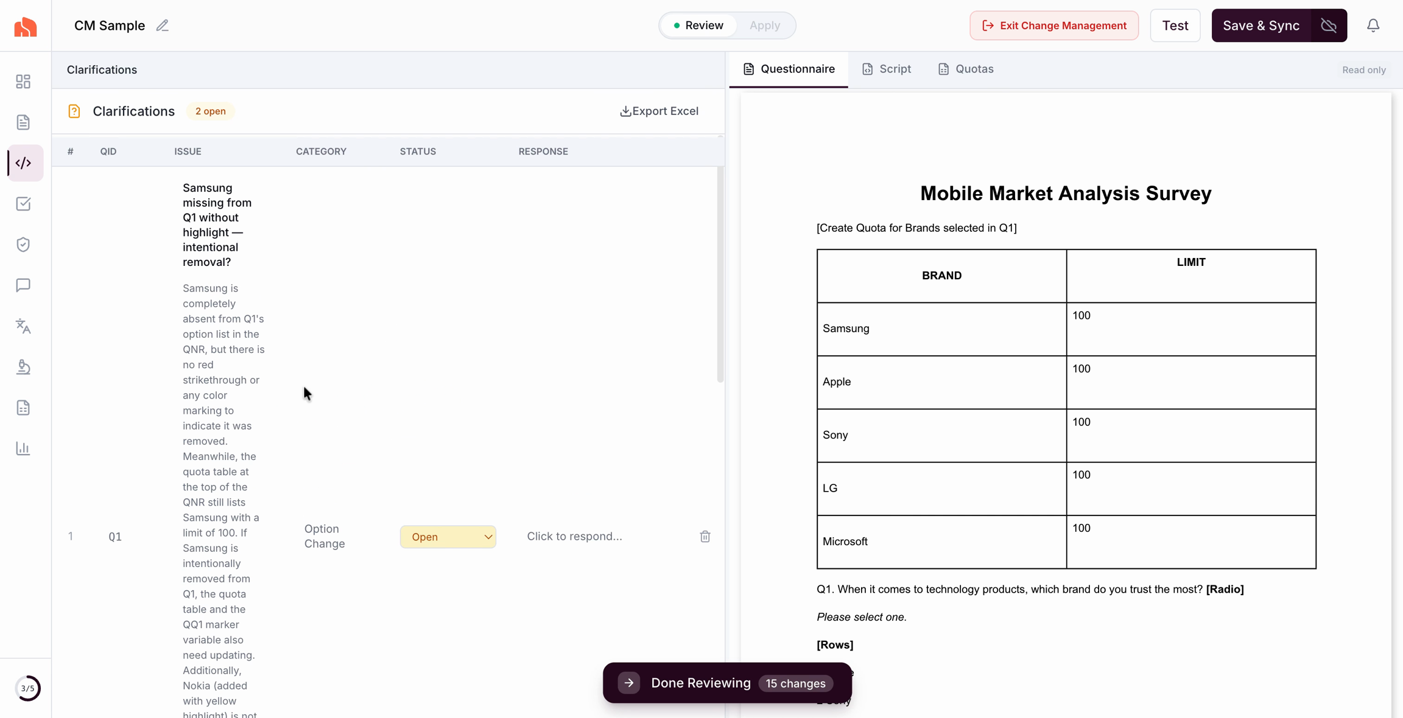
Task: Open the Open status dropdown
Action: tap(448, 537)
